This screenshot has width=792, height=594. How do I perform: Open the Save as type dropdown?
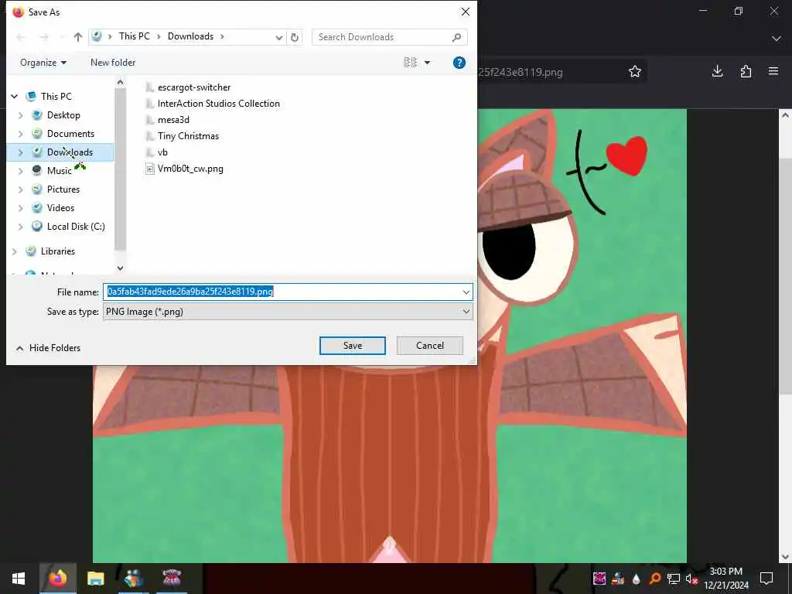click(466, 312)
